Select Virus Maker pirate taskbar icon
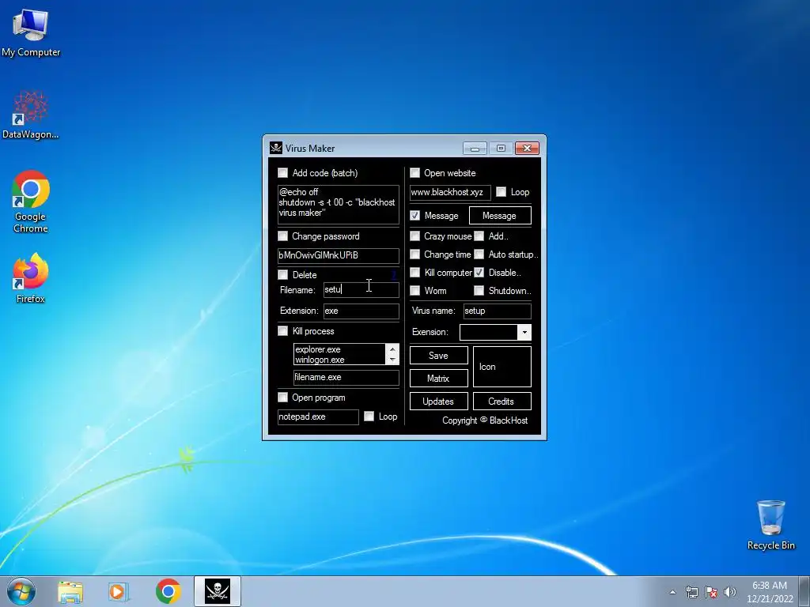Image resolution: width=810 pixels, height=607 pixels. pos(218,591)
